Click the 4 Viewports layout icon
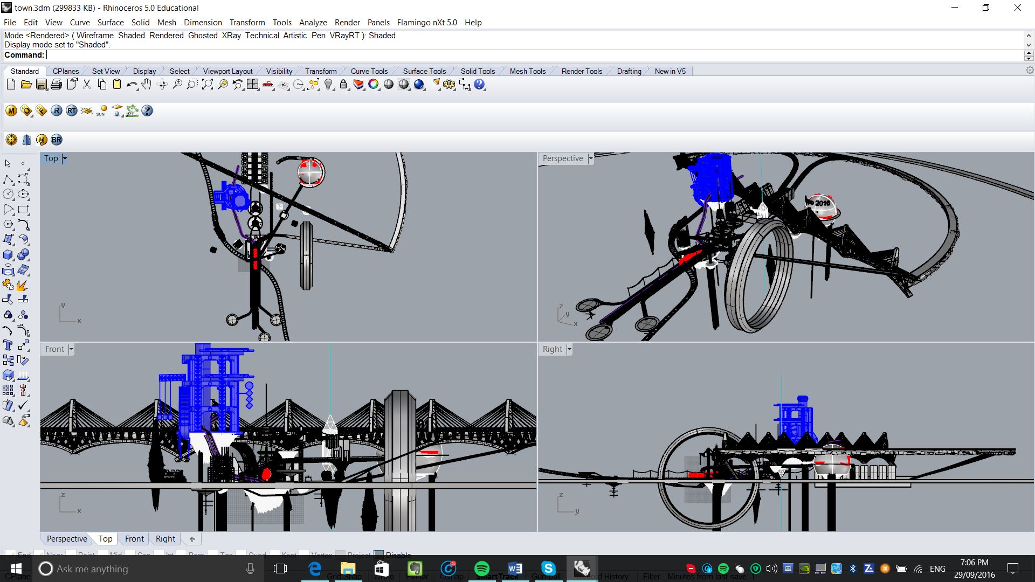 tap(252, 85)
